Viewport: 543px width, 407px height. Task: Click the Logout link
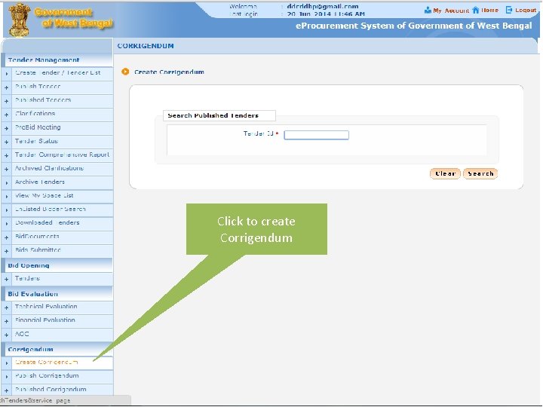tap(526, 11)
